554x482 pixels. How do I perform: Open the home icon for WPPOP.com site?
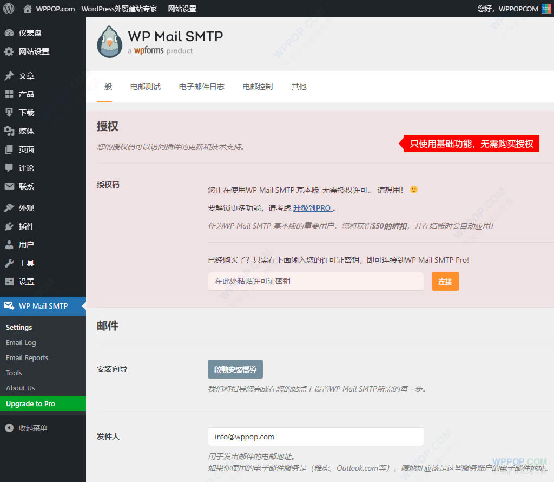click(27, 9)
